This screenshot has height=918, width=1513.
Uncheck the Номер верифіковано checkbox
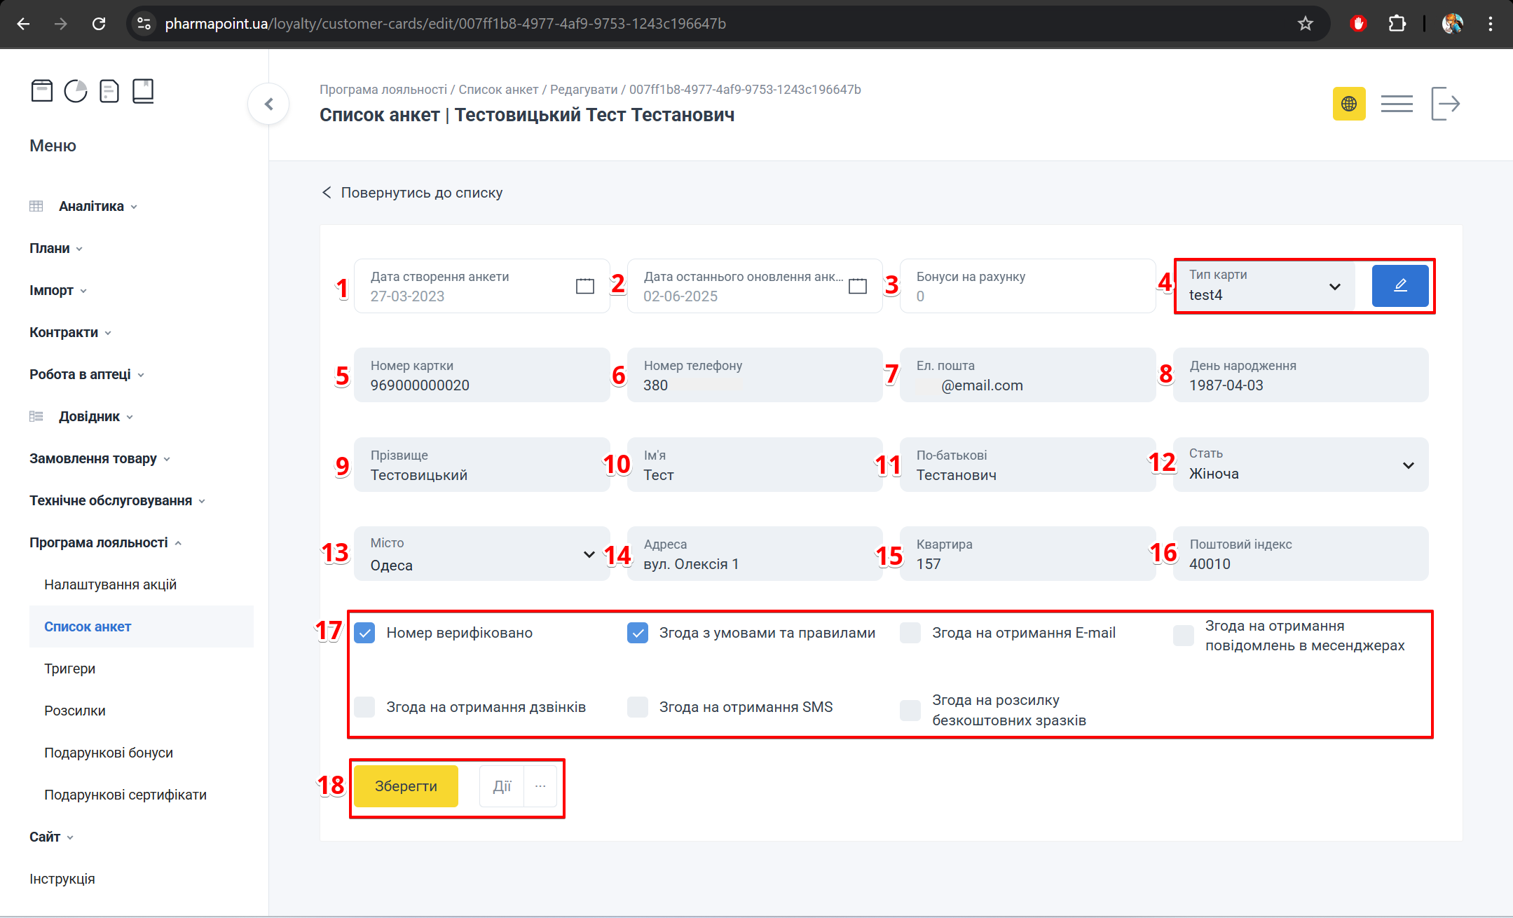[364, 633]
